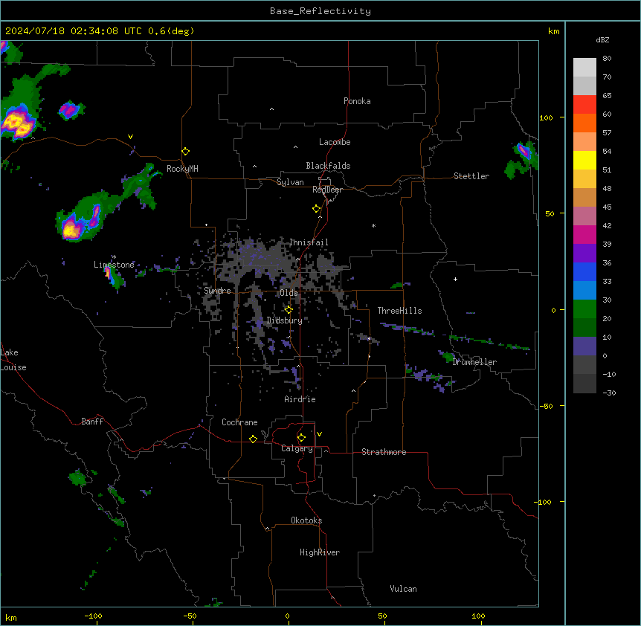This screenshot has height=626, width=641.
Task: Select the light blue 30-33 dBZ legend swatch
Action: pyautogui.click(x=584, y=291)
